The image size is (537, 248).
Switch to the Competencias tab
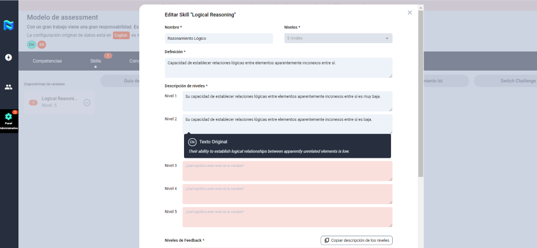47,61
